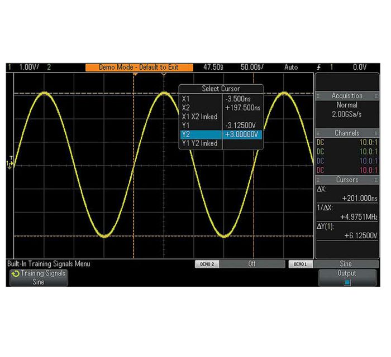The width and height of the screenshot is (391, 357).
Task: Click the 2.00GSa/s sample rate
Action: point(347,114)
